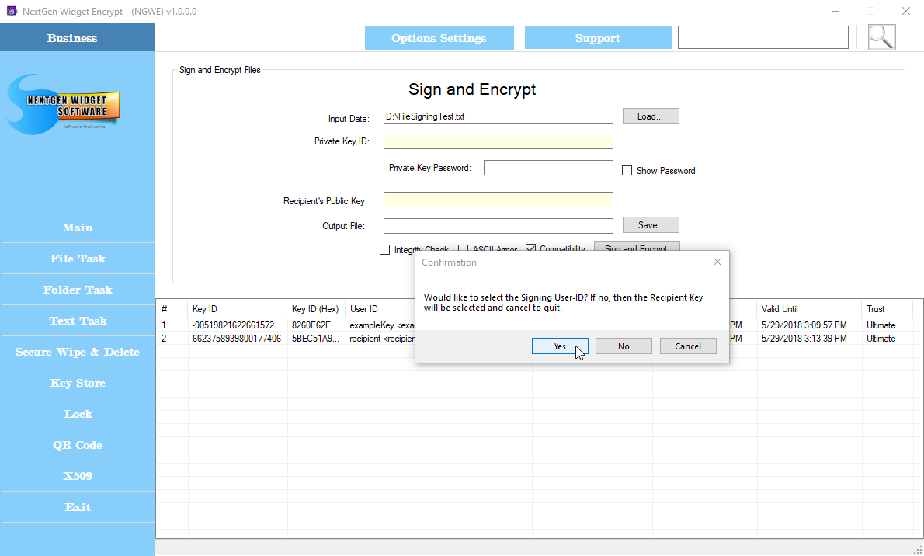
Task: Cancel the Confirmation dialog
Action: click(x=688, y=346)
